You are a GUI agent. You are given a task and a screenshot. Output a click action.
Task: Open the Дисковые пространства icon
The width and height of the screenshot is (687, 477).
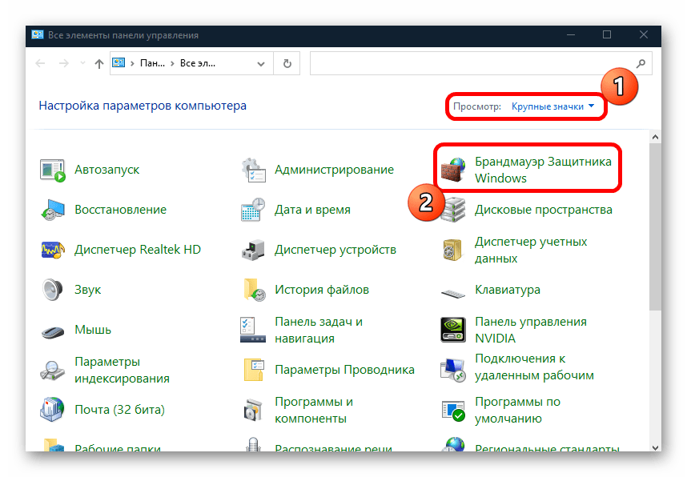pyautogui.click(x=453, y=210)
